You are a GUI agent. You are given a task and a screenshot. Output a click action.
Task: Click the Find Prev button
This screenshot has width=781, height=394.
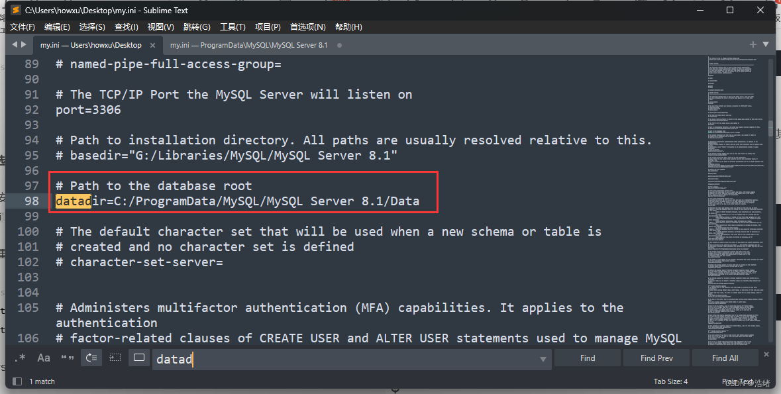(x=656, y=358)
